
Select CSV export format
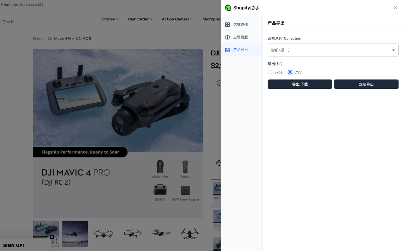(x=290, y=72)
